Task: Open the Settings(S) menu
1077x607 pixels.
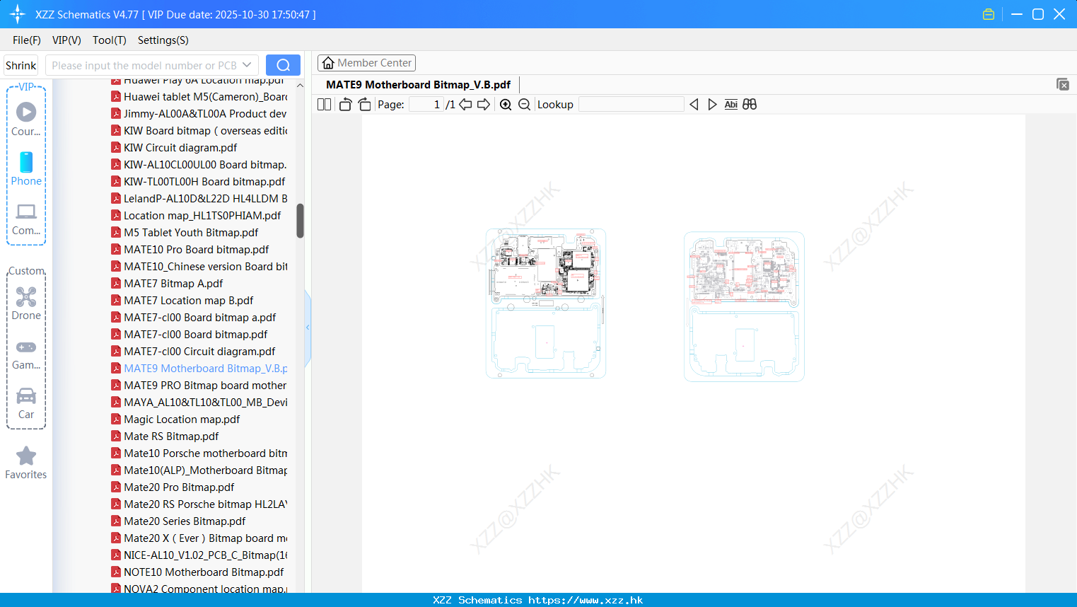Action: (x=163, y=40)
